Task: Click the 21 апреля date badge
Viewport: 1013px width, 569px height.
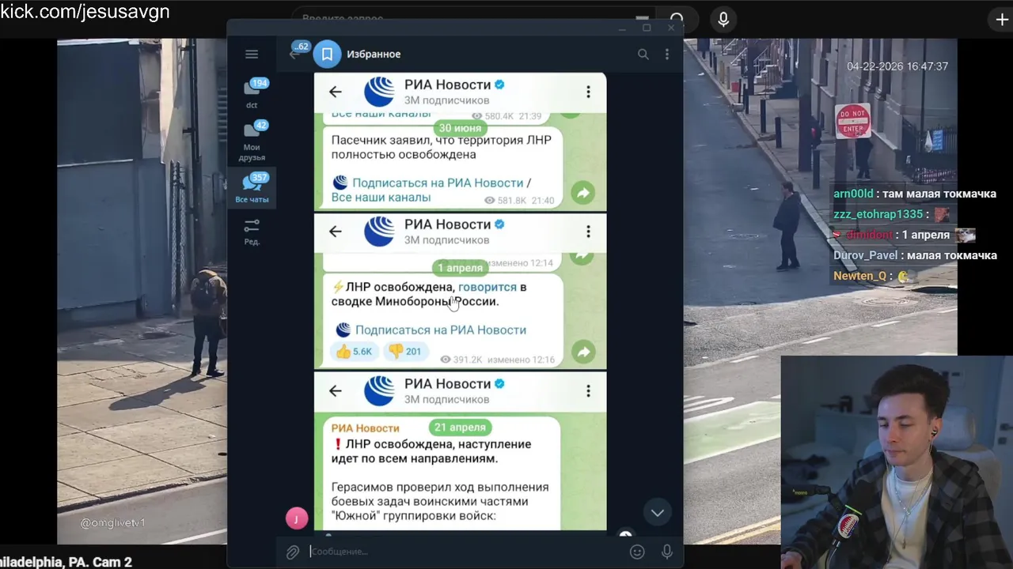Action: coord(460,427)
